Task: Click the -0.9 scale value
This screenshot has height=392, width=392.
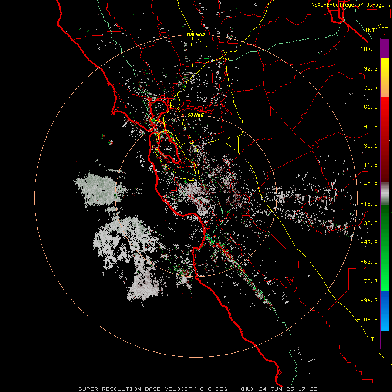Action: pyautogui.click(x=371, y=185)
